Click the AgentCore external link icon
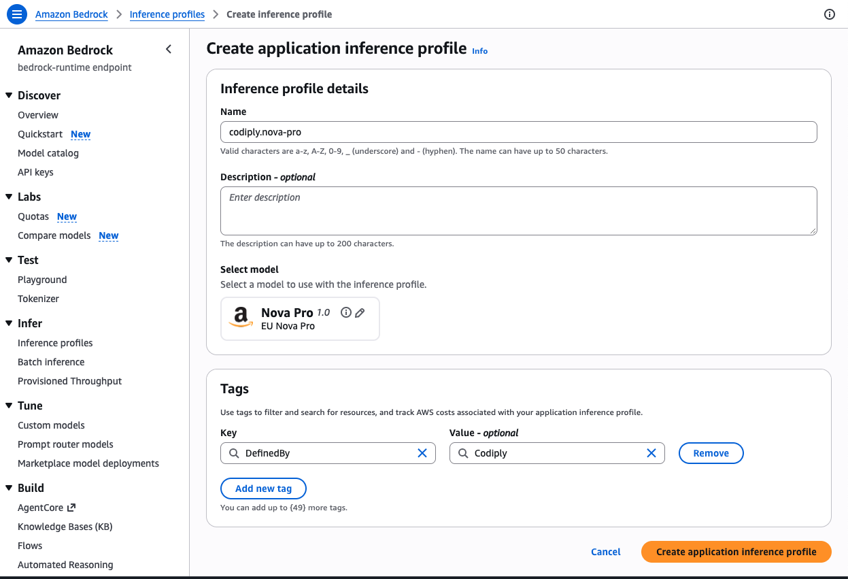 71,508
